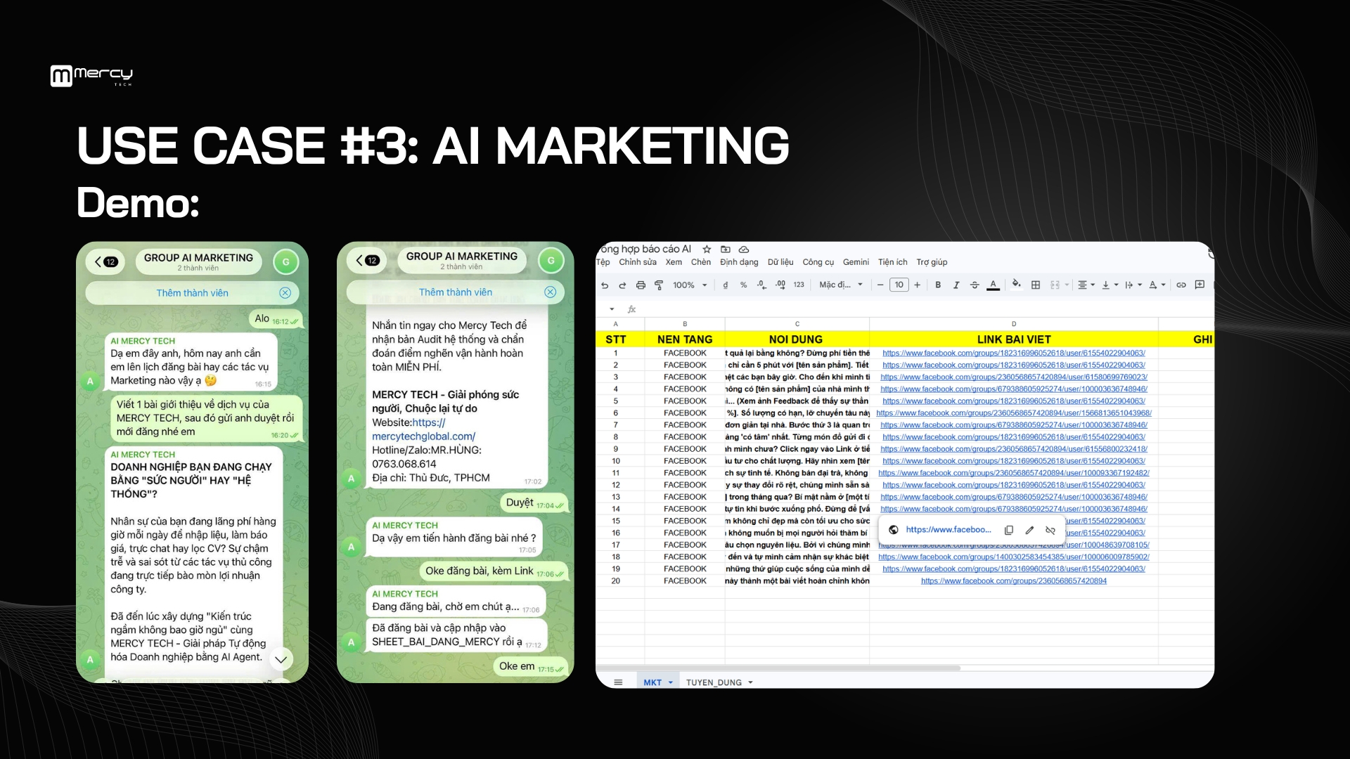Viewport: 1350px width, 759px height.
Task: Open the MKT sheet tab dropdown arrow
Action: (x=671, y=682)
